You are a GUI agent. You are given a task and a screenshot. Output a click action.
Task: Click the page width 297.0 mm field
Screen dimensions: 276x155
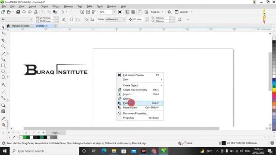coord(46,18)
